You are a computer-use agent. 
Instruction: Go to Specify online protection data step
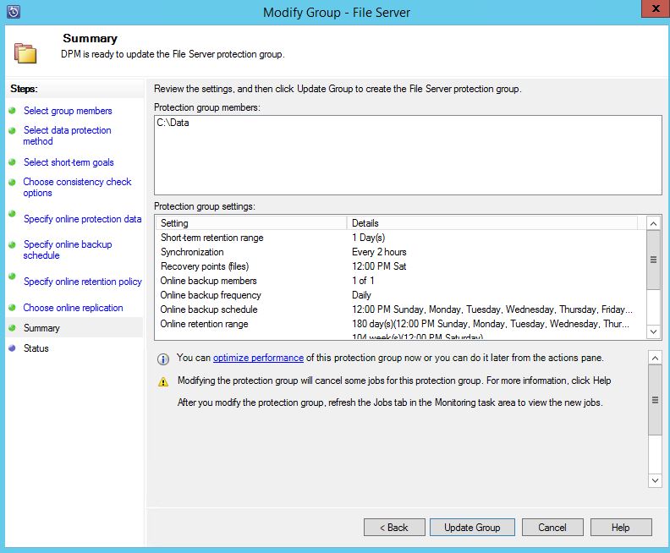[x=82, y=219]
